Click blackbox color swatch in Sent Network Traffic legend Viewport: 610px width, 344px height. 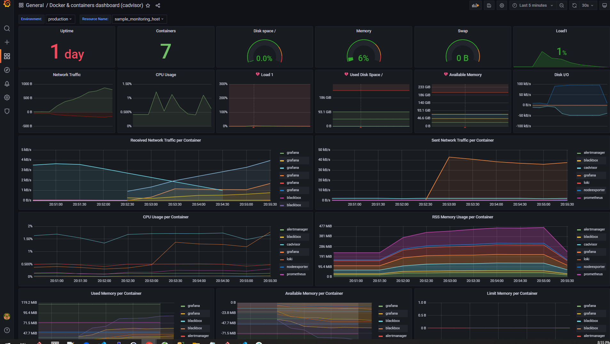[579, 160]
